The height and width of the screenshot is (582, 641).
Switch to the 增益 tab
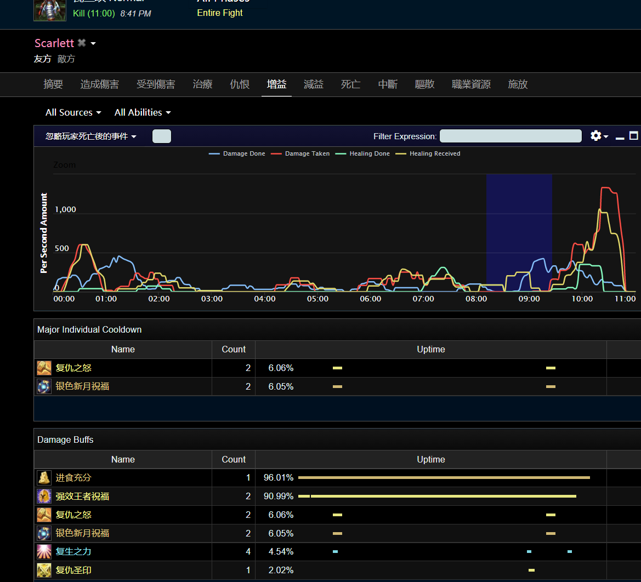pyautogui.click(x=276, y=84)
